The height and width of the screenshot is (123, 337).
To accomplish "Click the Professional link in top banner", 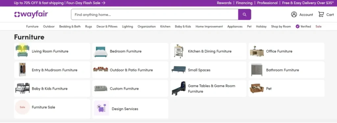I will click(267, 3).
